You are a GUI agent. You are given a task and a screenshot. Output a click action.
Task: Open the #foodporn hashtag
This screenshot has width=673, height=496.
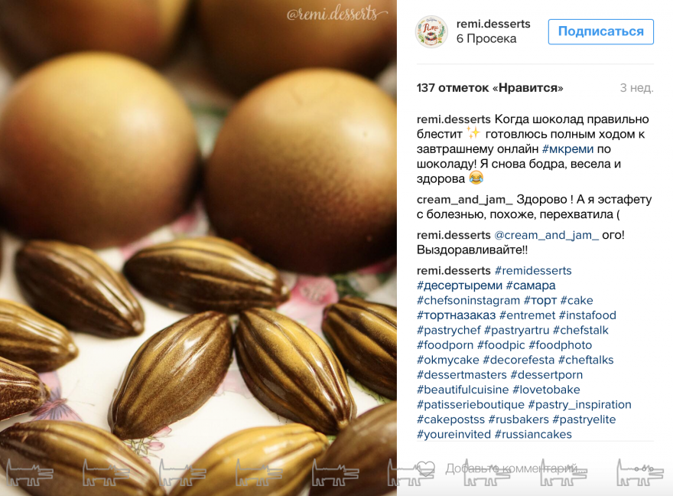445,345
